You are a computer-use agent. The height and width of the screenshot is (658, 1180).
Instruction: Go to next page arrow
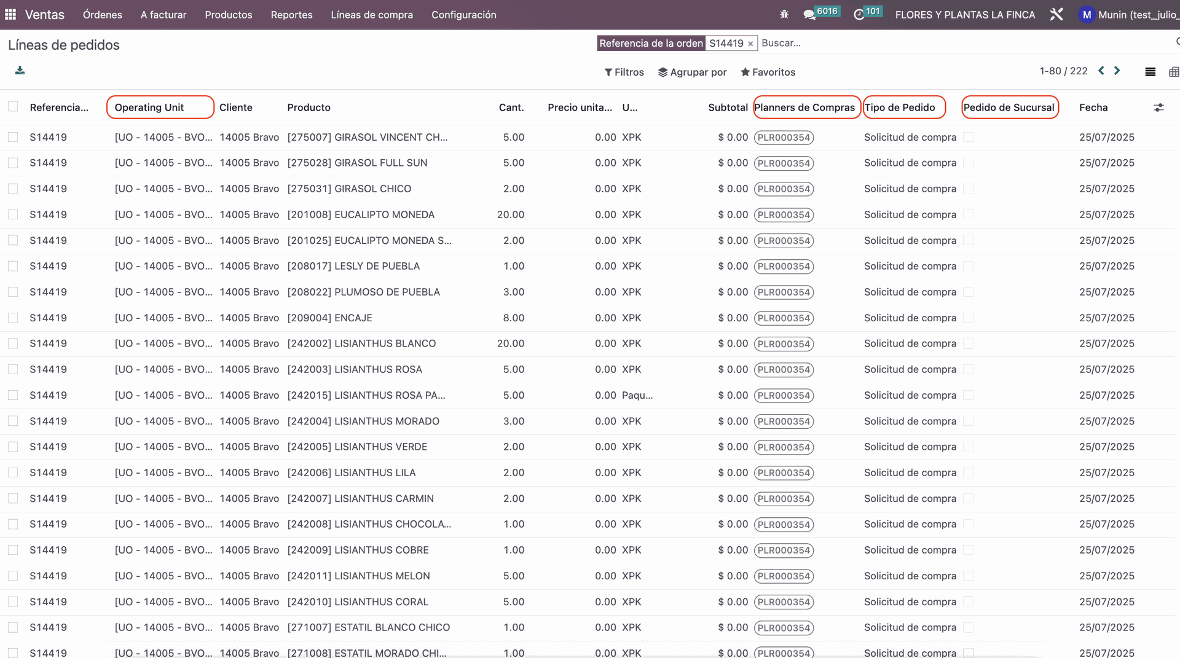(x=1117, y=71)
